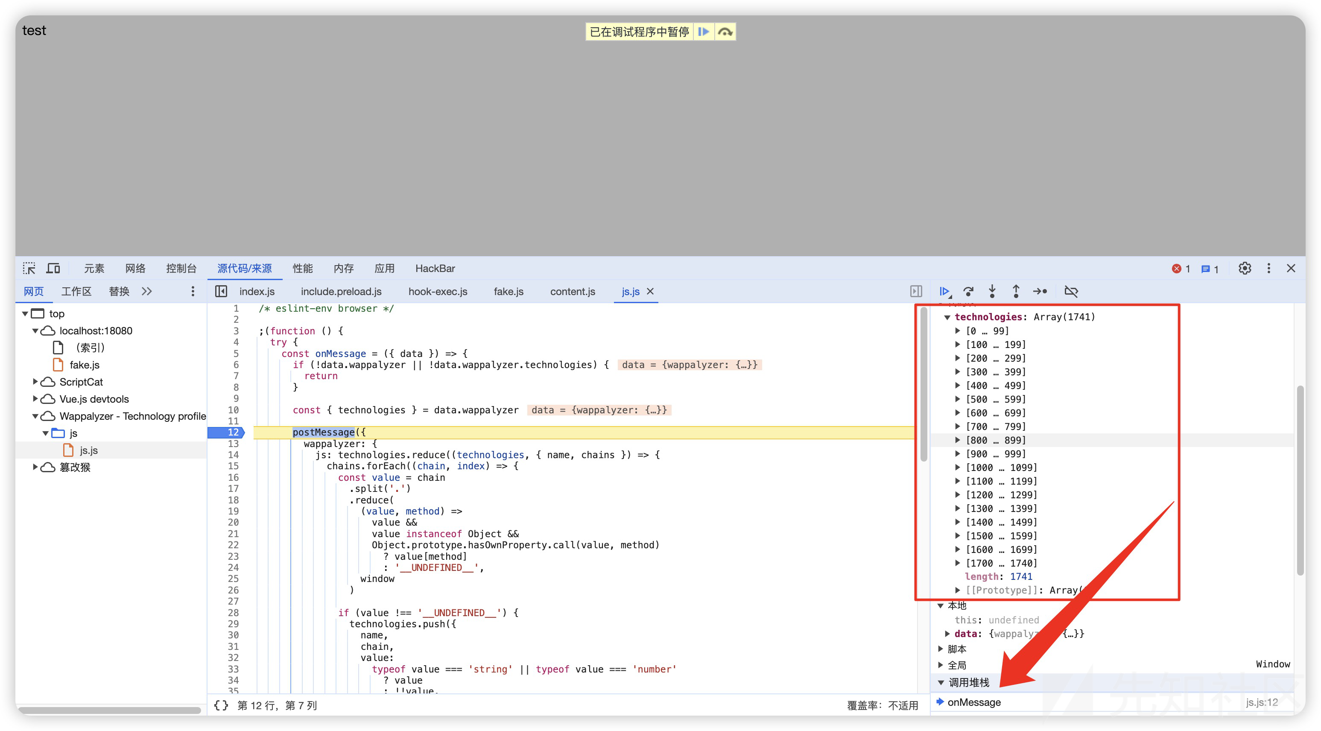This screenshot has height=731, width=1321.
Task: Select the 源代码/来源 tab
Action: pyautogui.click(x=245, y=268)
